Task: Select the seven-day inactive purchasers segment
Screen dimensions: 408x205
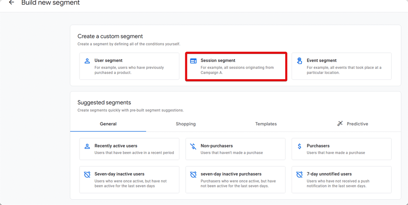Action: click(x=235, y=180)
